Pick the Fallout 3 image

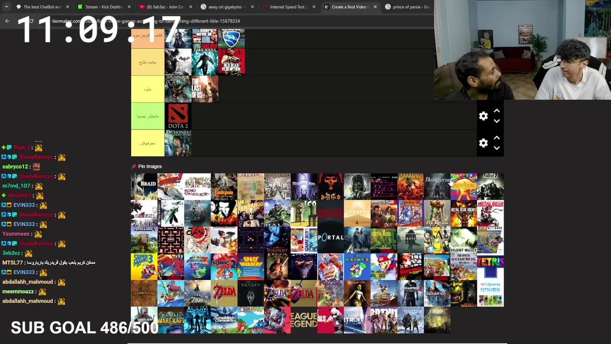point(490,186)
